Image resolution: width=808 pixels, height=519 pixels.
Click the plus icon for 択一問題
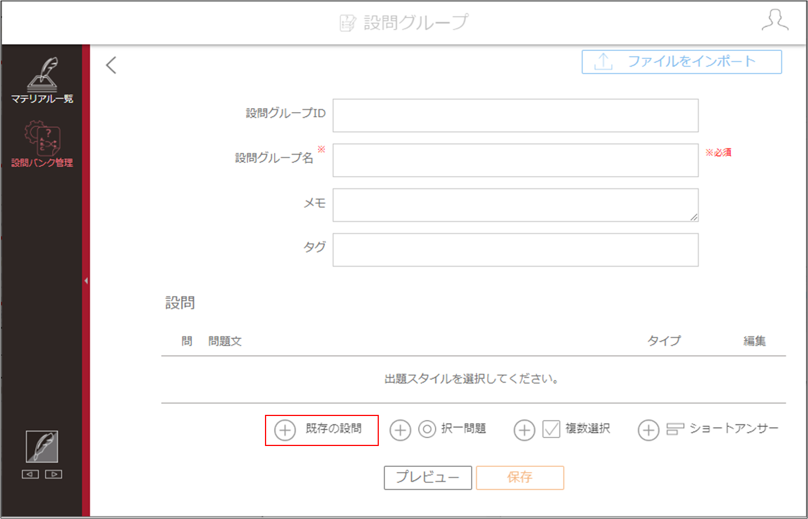click(x=400, y=430)
